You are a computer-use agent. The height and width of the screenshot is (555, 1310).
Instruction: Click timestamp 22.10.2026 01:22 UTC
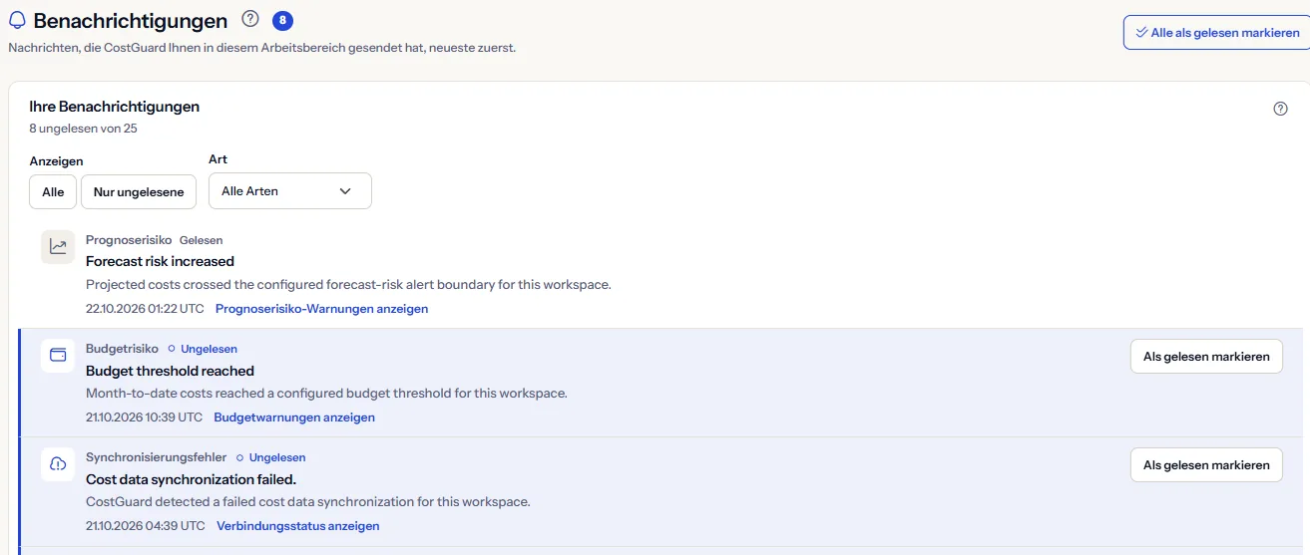146,309
